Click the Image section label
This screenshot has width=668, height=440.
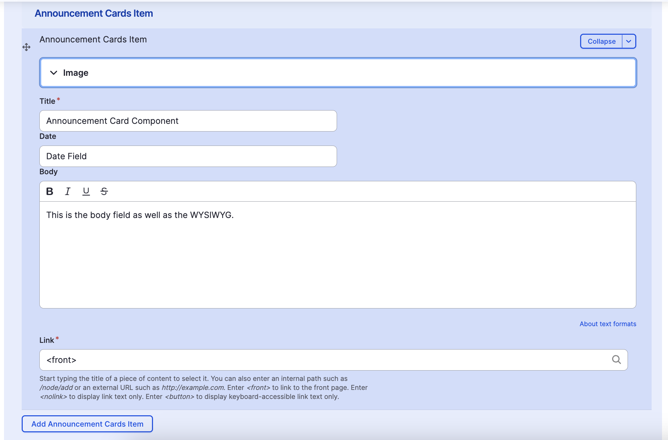[x=76, y=73]
